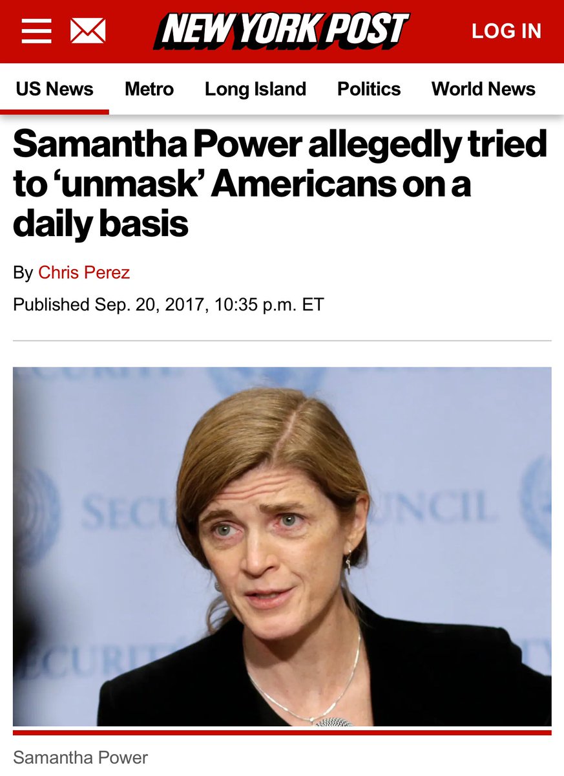Image resolution: width=564 pixels, height=776 pixels.
Task: Open the World News section
Action: 483,89
